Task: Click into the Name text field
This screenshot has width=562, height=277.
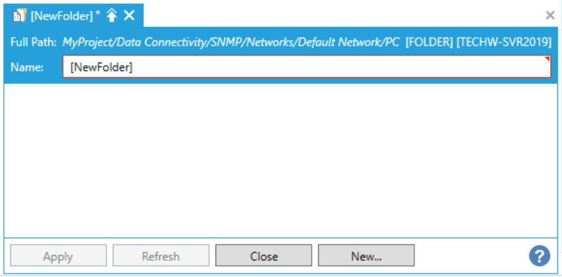Action: pos(306,67)
